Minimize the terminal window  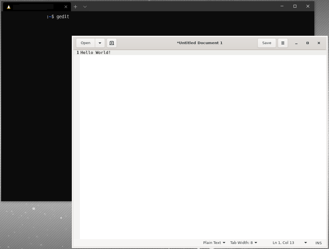coord(282,6)
